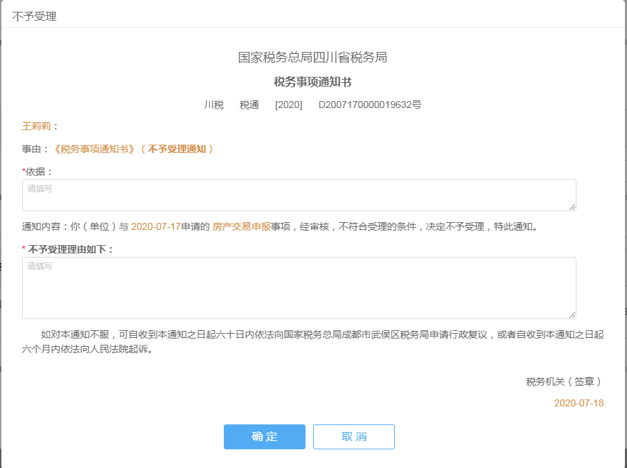The width and height of the screenshot is (627, 468).
Task: Select the dialog title 不予受理
Action: pyautogui.click(x=35, y=17)
